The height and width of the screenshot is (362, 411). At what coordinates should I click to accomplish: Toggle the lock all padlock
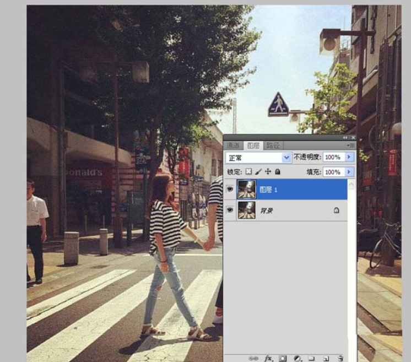point(277,172)
